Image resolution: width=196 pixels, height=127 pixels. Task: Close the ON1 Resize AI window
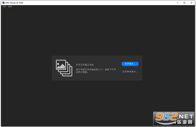tap(191, 3)
